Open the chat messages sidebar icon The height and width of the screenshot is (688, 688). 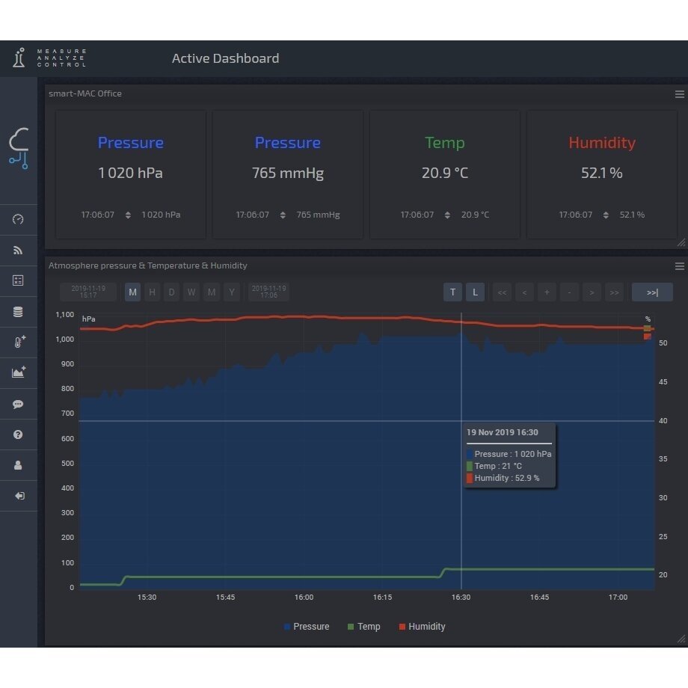(x=18, y=404)
